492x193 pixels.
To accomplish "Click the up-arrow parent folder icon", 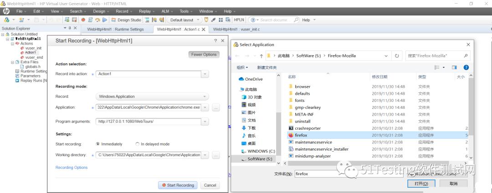I will click(261, 56).
